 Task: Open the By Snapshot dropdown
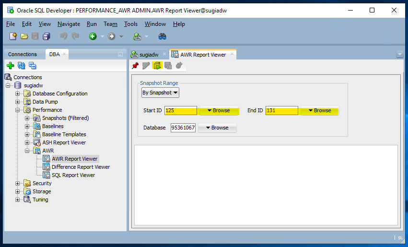[x=160, y=93]
